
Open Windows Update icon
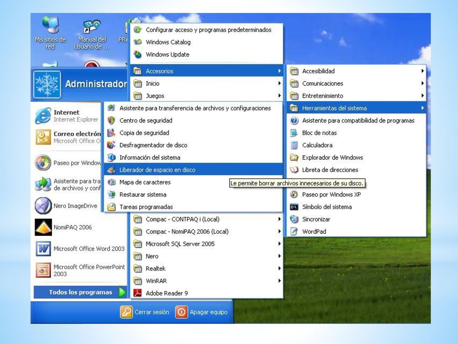click(x=138, y=54)
